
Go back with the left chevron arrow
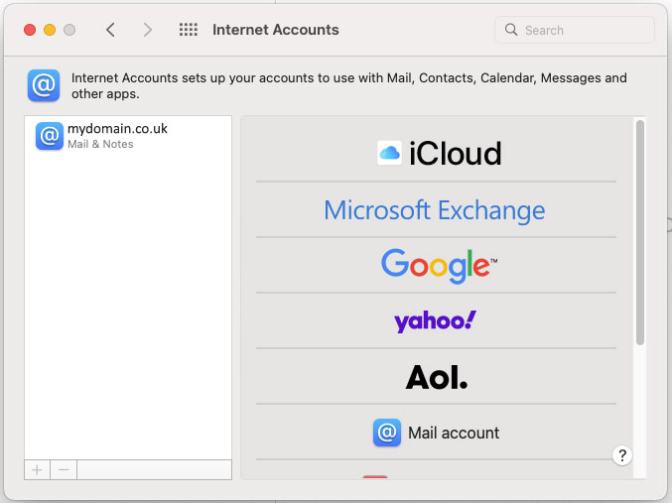tap(110, 30)
